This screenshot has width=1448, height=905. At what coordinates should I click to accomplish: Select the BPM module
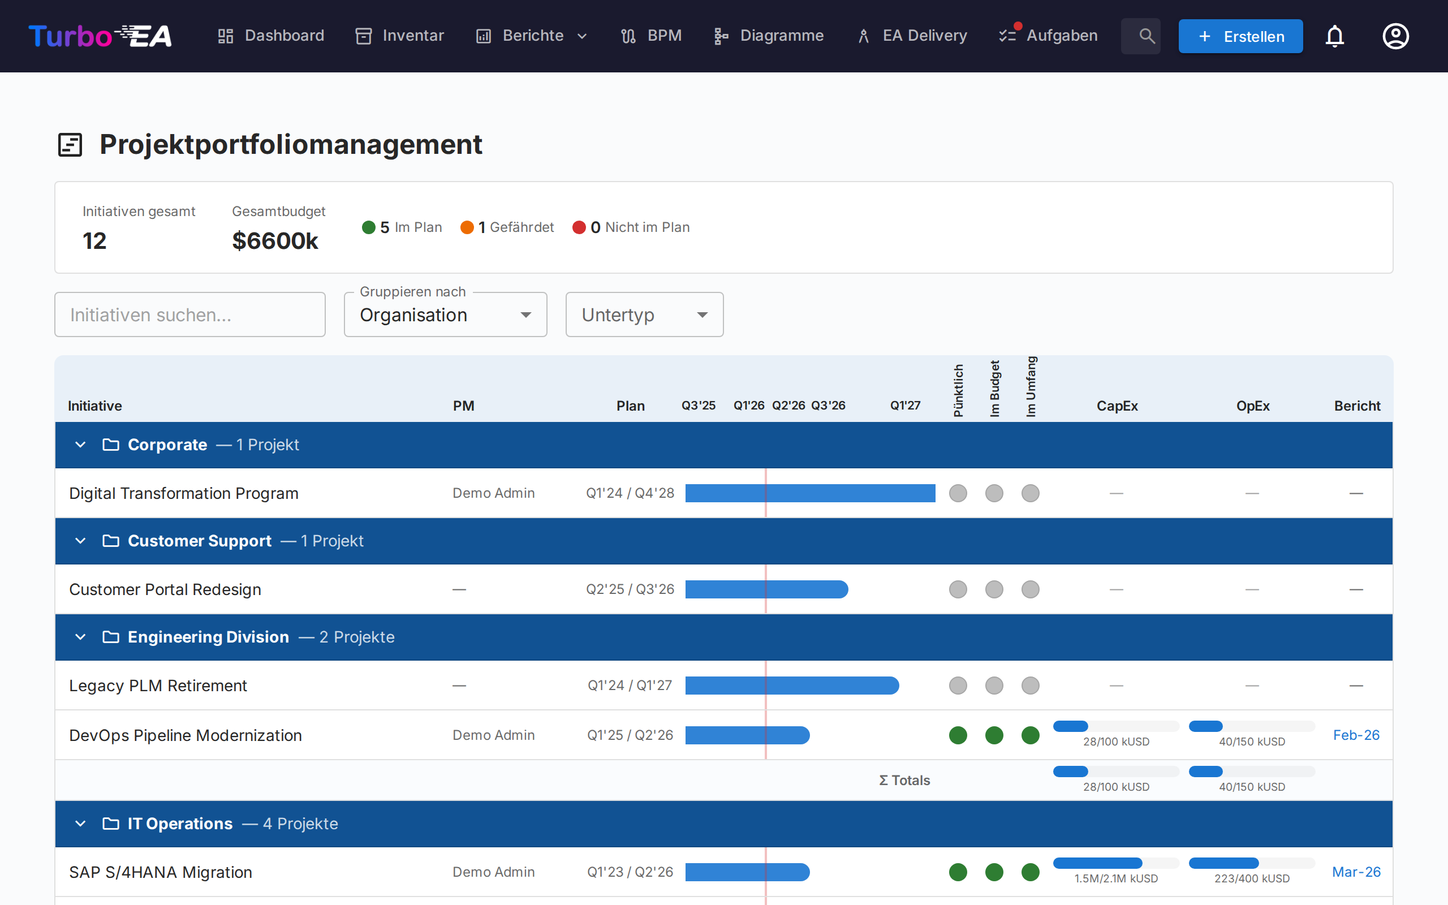coord(650,35)
